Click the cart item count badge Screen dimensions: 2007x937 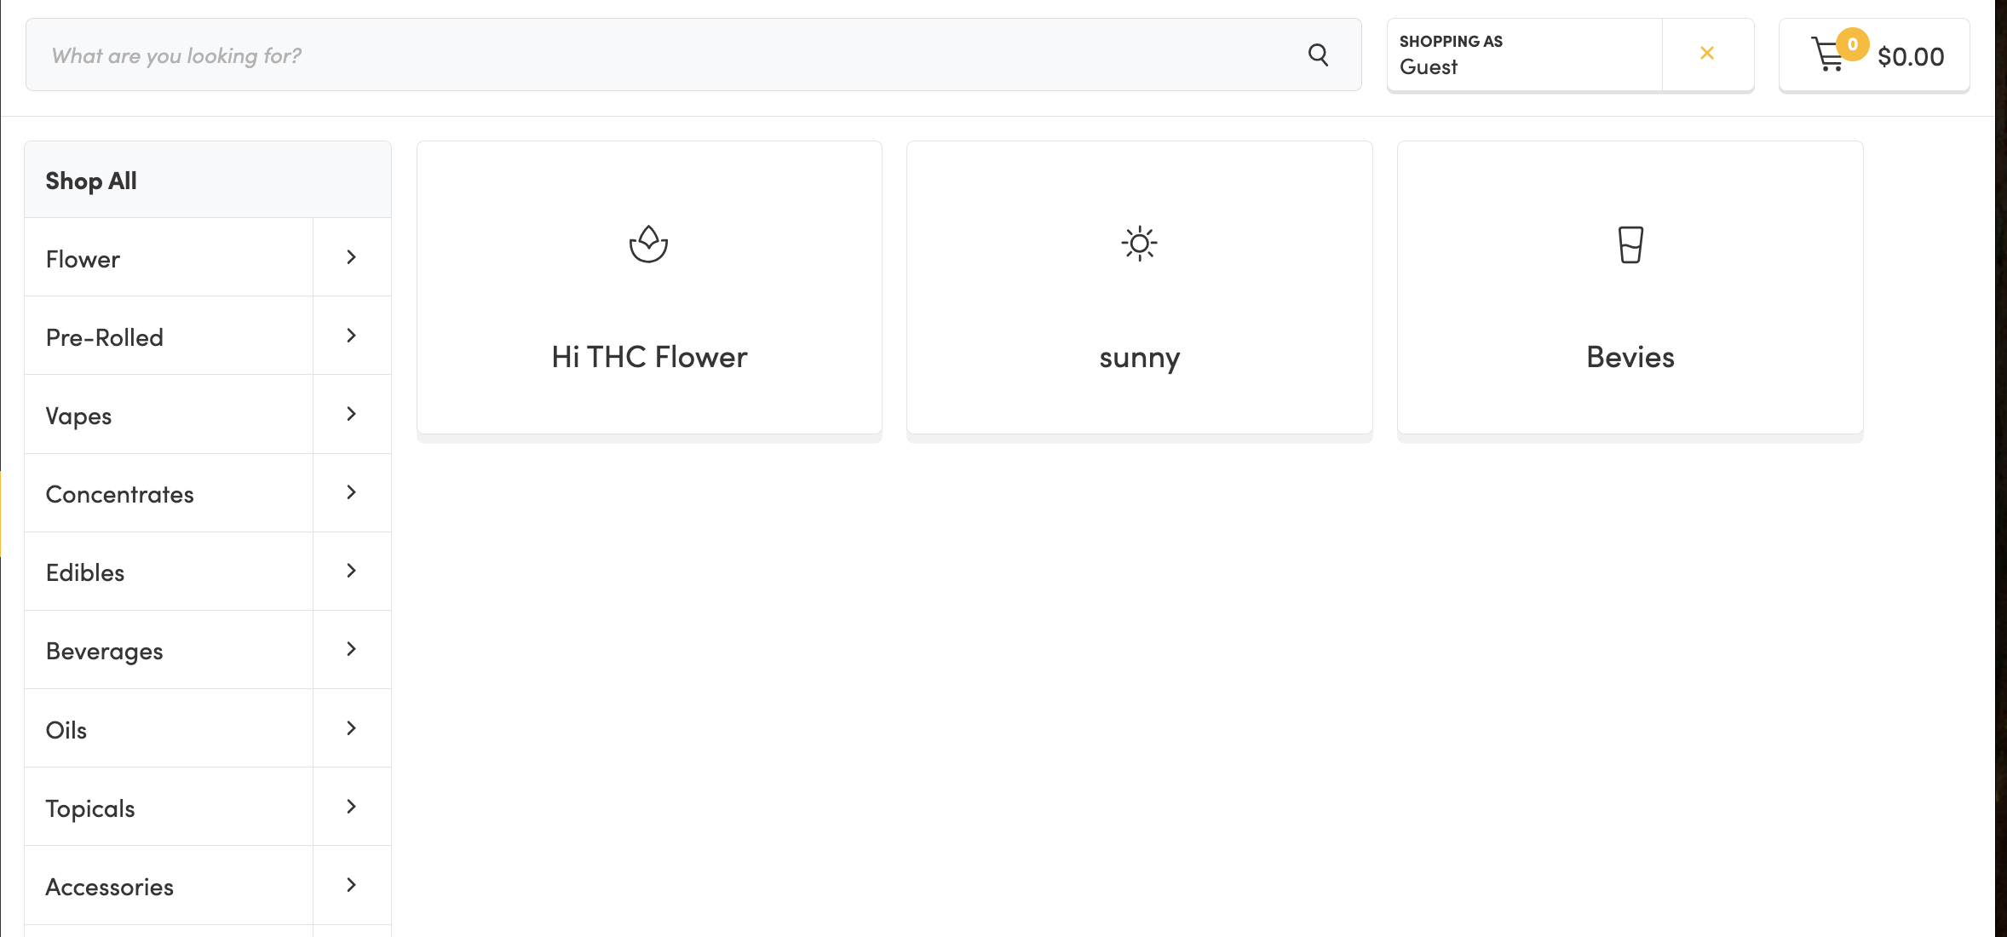pyautogui.click(x=1852, y=44)
